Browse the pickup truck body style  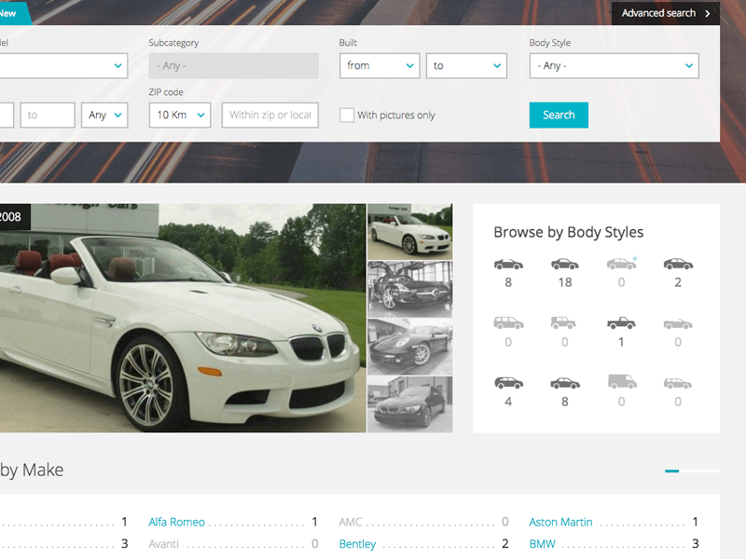click(621, 323)
